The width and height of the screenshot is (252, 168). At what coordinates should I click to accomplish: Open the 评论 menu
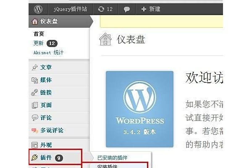pos(46,118)
